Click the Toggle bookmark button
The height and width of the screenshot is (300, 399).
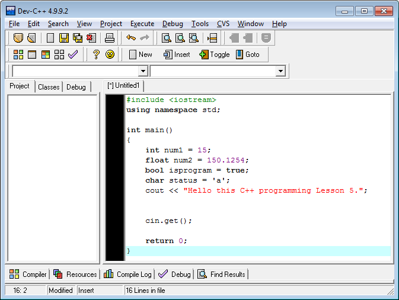coord(215,55)
